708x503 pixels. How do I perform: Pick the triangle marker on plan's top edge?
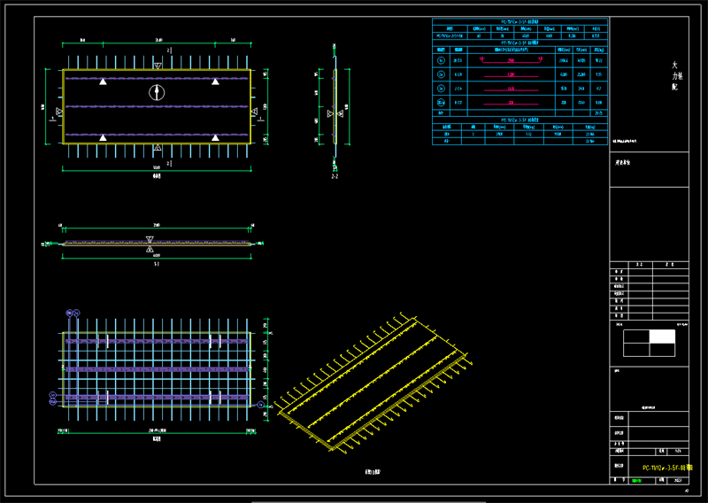point(158,66)
